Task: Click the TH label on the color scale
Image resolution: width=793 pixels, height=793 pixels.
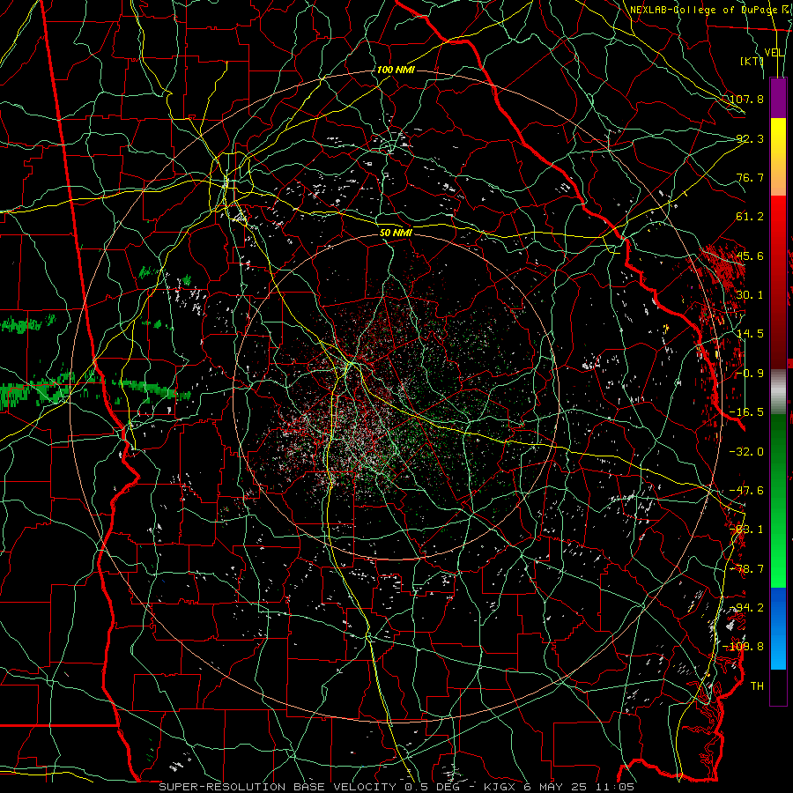Action: click(757, 686)
